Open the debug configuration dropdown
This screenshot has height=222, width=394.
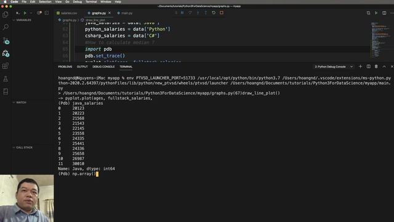(31, 13)
